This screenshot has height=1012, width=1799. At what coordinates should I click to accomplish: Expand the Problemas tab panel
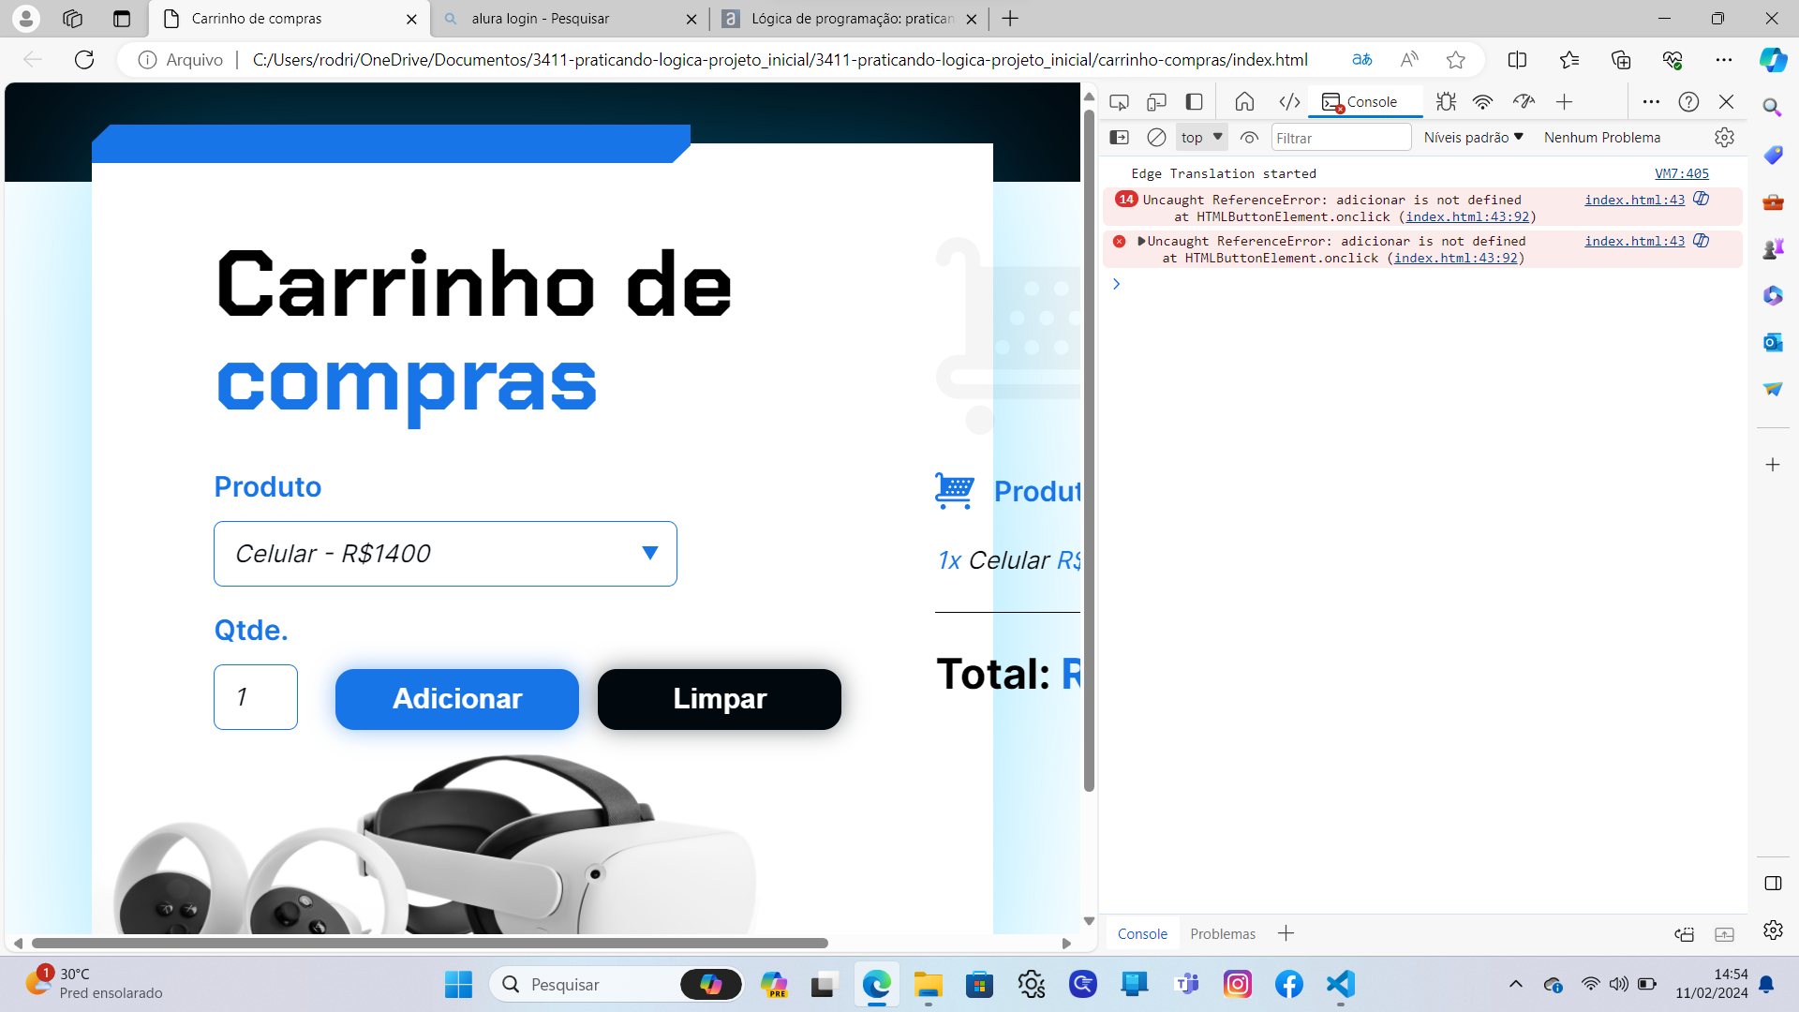pos(1222,933)
